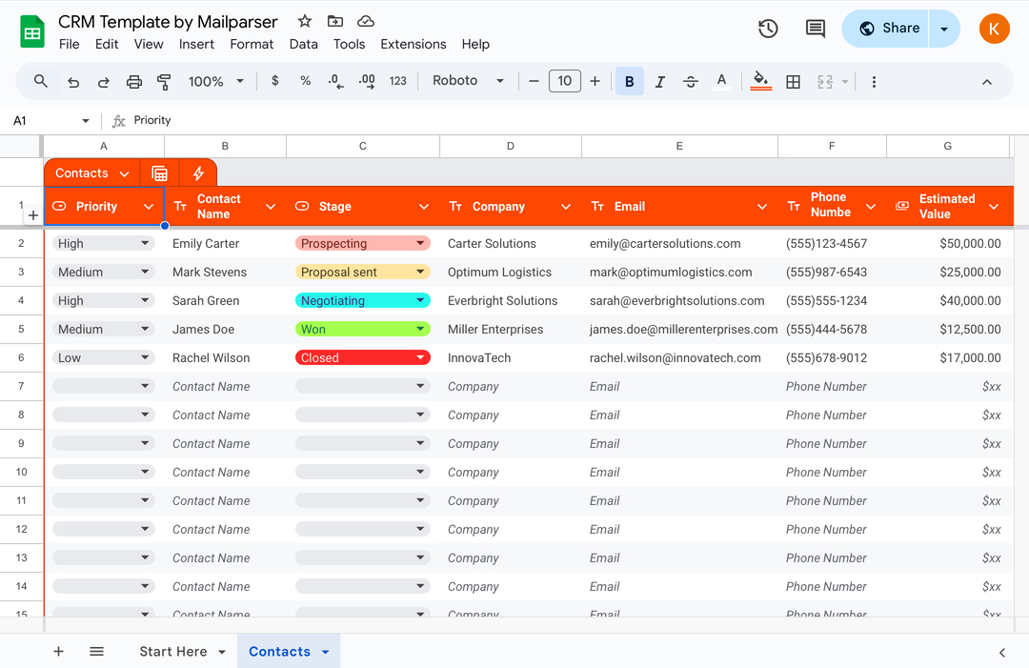Click the lightning bolt table actions icon
This screenshot has width=1029, height=668.
198,173
